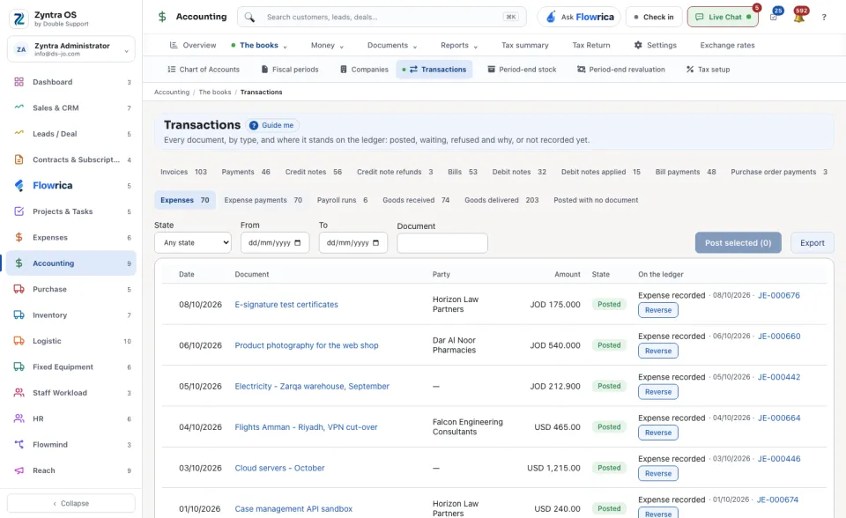Select the Leads / Deal sidebar icon
Screen dimensions: 846x518
pos(19,133)
